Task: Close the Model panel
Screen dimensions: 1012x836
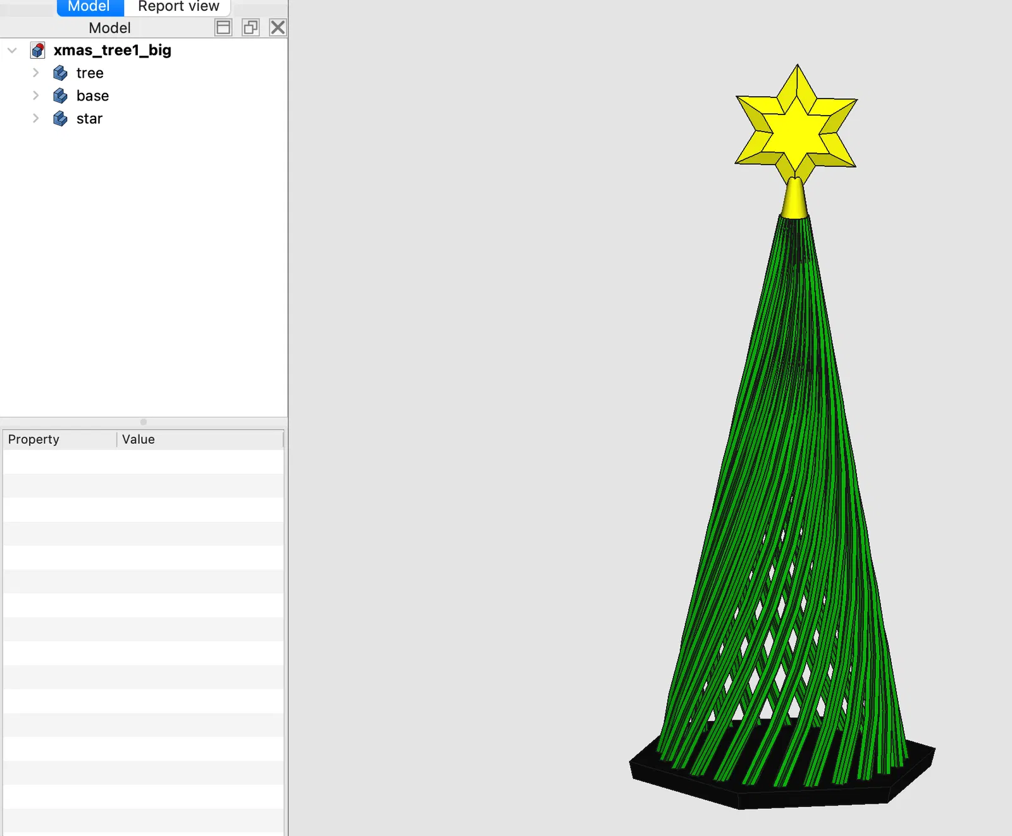Action: pos(278,27)
